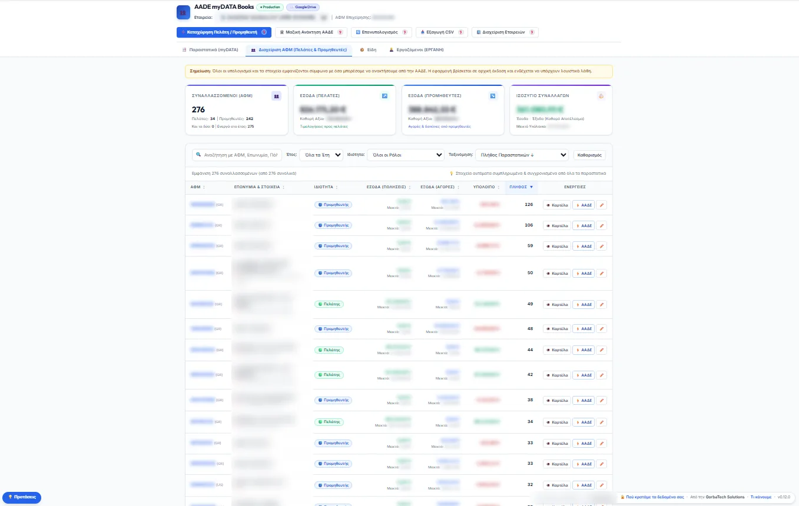Click the edit pencil in the 106-count row

click(x=601, y=225)
